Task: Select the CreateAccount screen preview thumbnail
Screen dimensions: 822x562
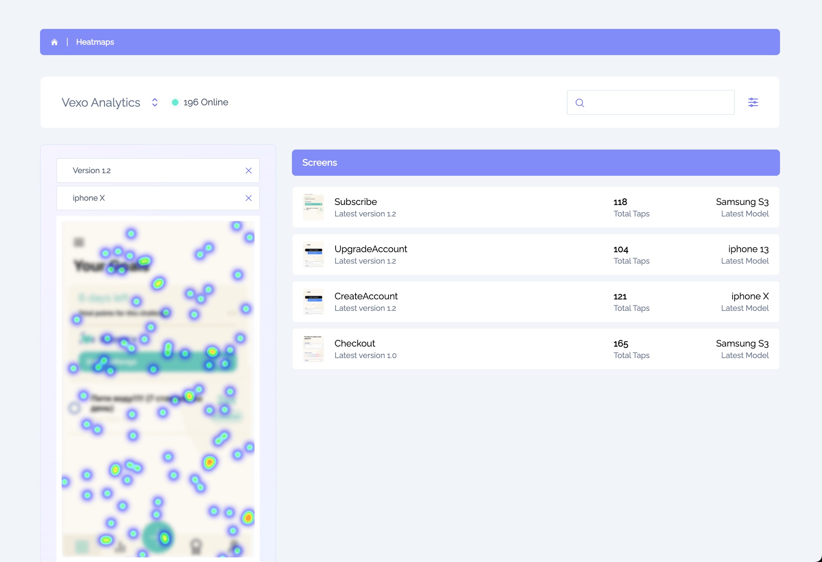Action: (x=313, y=301)
